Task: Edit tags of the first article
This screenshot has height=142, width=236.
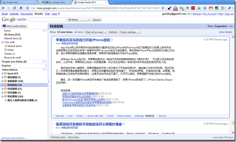Action: [138, 116]
